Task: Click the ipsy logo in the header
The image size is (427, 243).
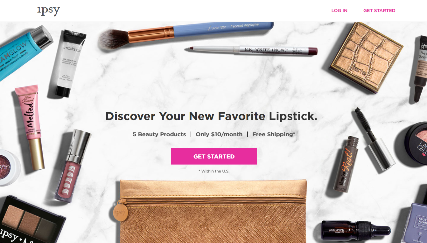Action: pyautogui.click(x=48, y=10)
